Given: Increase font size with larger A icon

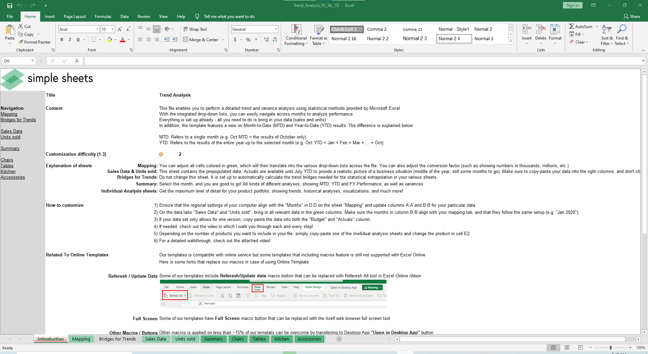Looking at the screenshot, I should point(120,29).
